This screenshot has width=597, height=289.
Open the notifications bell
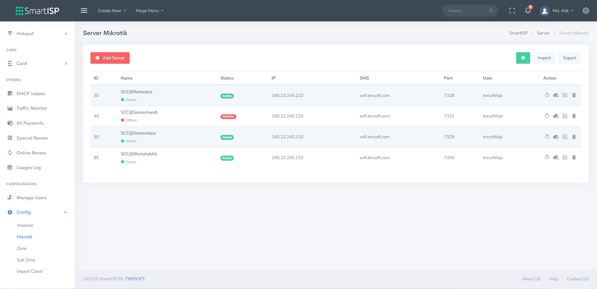tap(528, 11)
